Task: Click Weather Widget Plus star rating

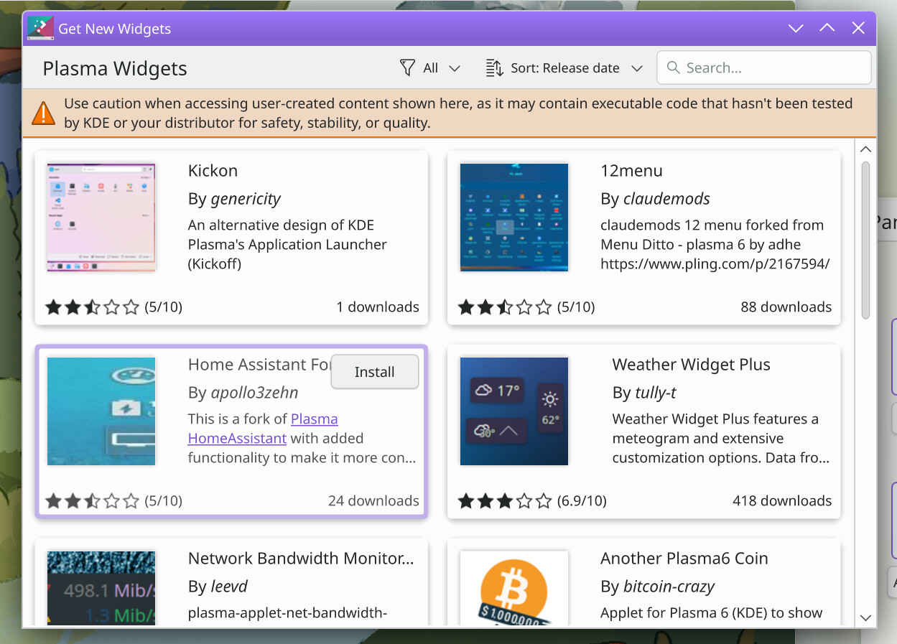Action: pyautogui.click(x=505, y=501)
